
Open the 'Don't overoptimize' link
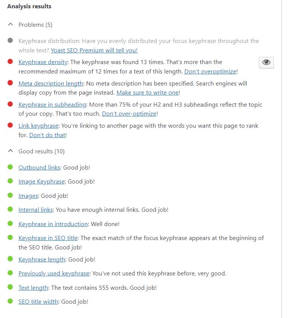[x=210, y=71]
